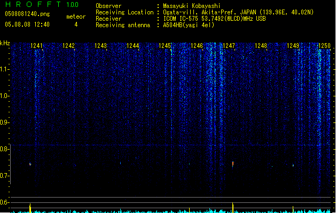Click the meteor count value 4

coord(76,24)
